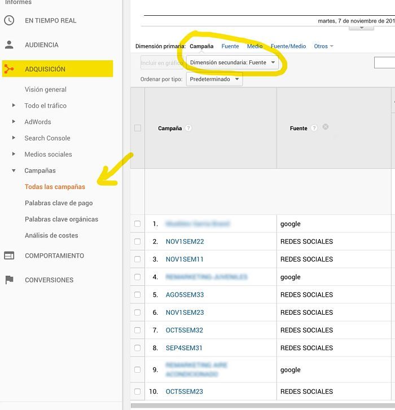This screenshot has width=395, height=410.
Task: Check the box for row 4
Action: click(x=137, y=277)
